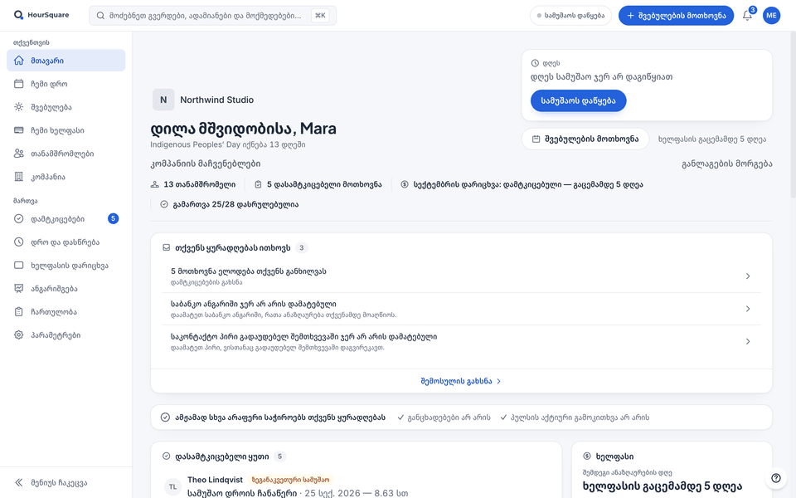This screenshot has height=498, width=796.
Task: Open მთავარი in the sidebar
Action: tap(66, 61)
